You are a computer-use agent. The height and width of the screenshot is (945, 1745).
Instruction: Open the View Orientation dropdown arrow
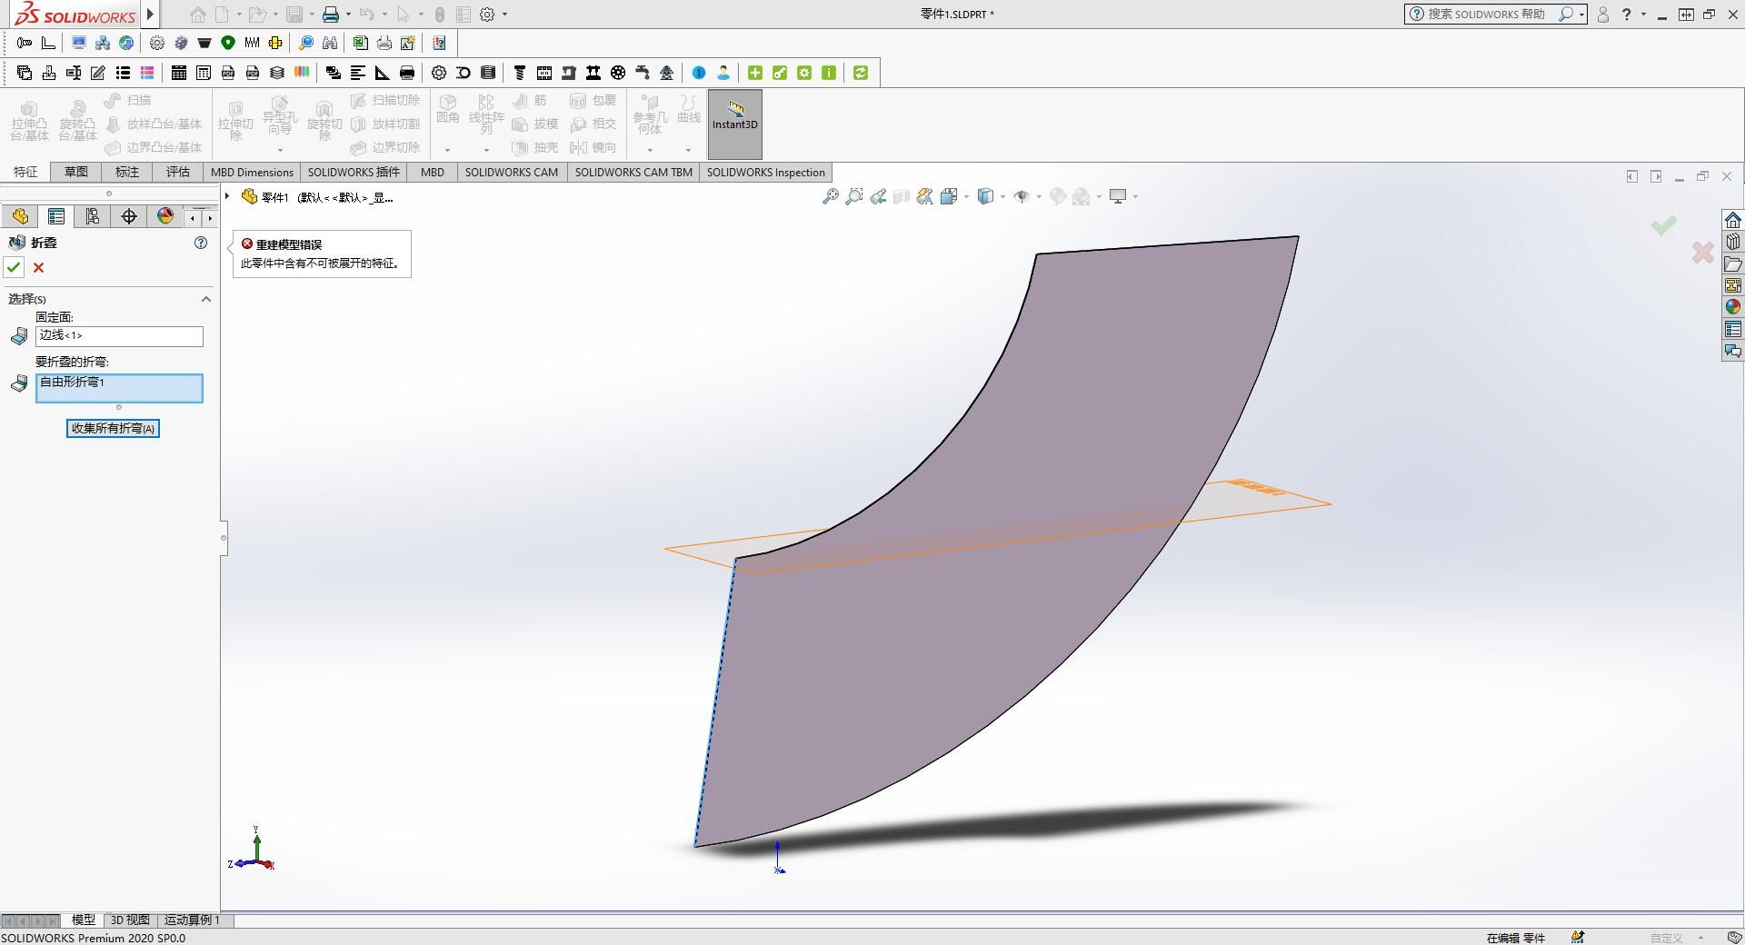(x=966, y=196)
